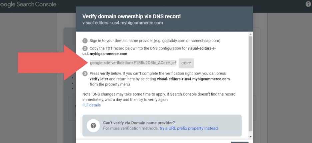The width and height of the screenshot is (312, 143).
Task: Click the domain name under the dialog title
Action: pos(122,23)
